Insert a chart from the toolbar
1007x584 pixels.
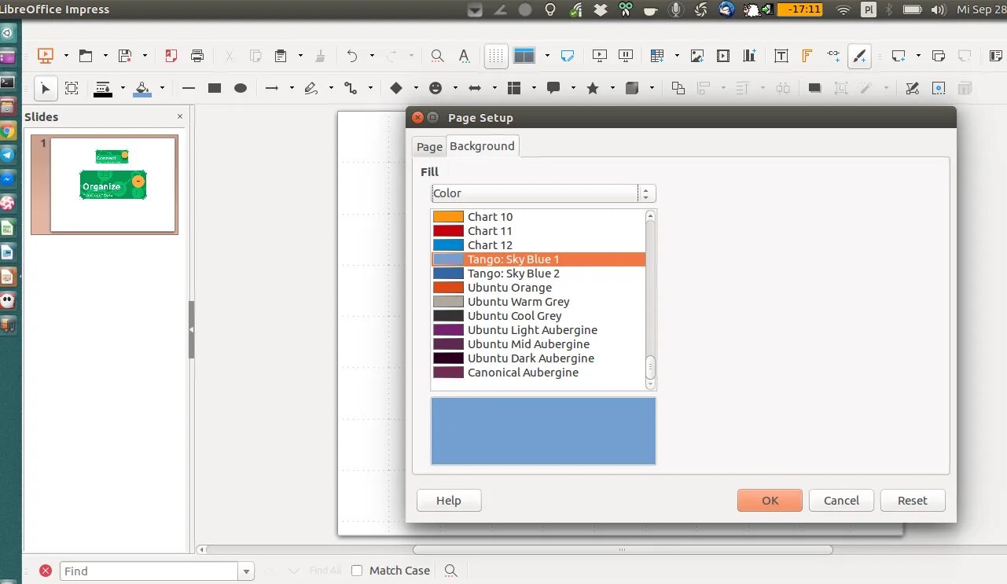749,55
